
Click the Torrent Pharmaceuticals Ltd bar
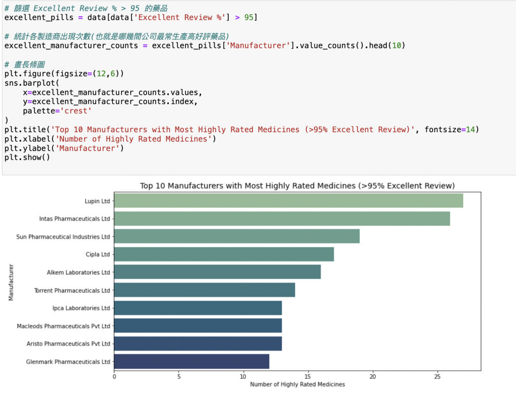(x=205, y=290)
